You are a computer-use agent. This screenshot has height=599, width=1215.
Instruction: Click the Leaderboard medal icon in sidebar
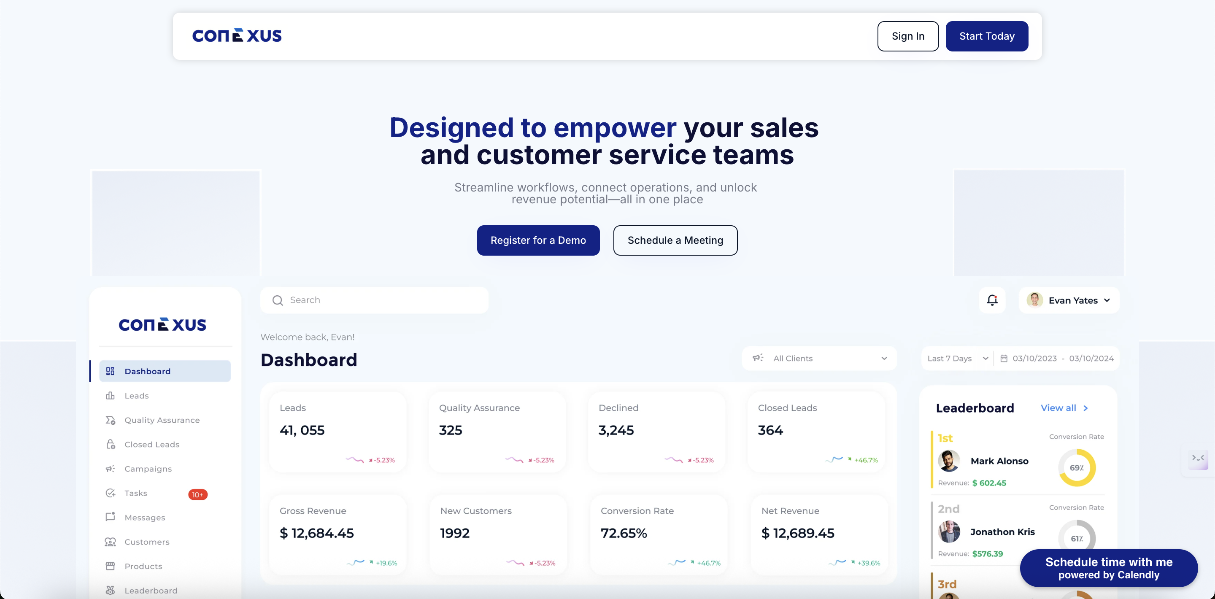coord(111,591)
